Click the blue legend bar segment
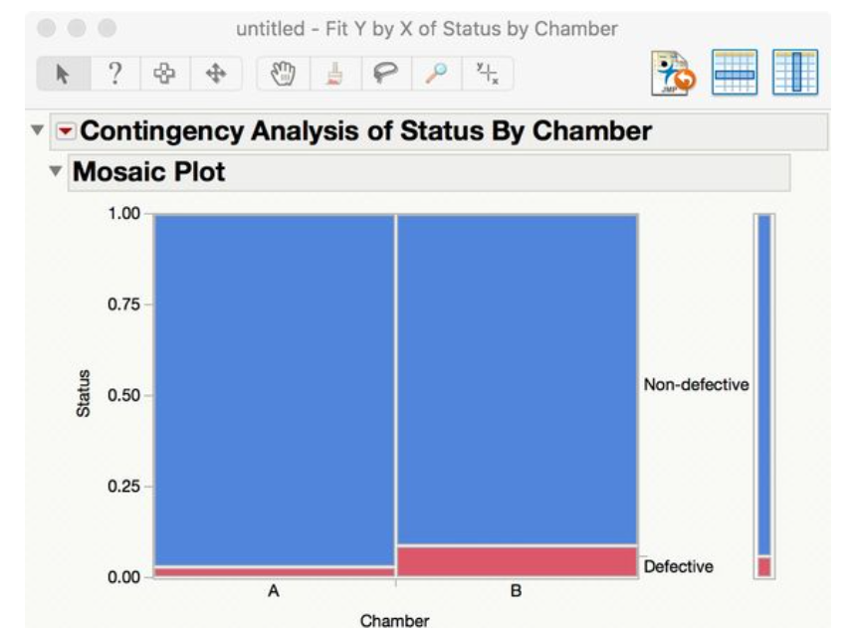The width and height of the screenshot is (857, 628). click(763, 383)
